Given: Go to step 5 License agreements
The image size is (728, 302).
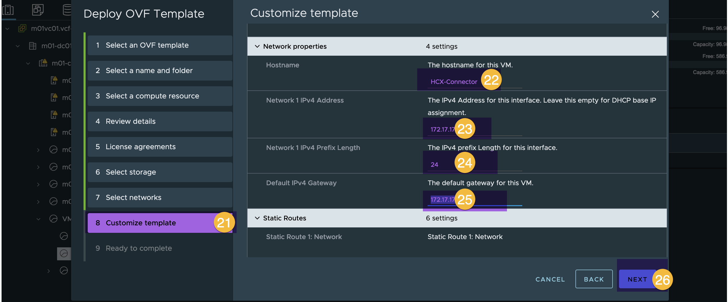Looking at the screenshot, I should pos(160,147).
